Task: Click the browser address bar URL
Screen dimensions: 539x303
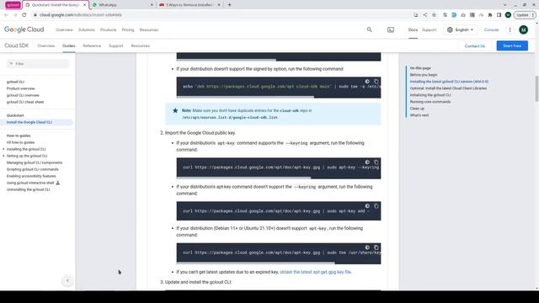Action: pos(81,15)
